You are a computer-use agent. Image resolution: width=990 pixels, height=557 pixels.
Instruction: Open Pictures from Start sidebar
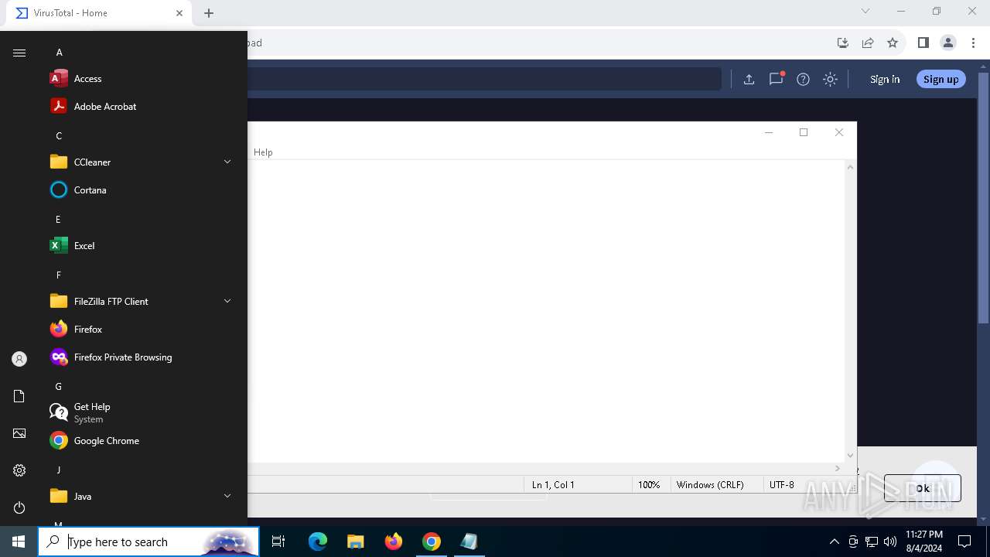click(19, 433)
